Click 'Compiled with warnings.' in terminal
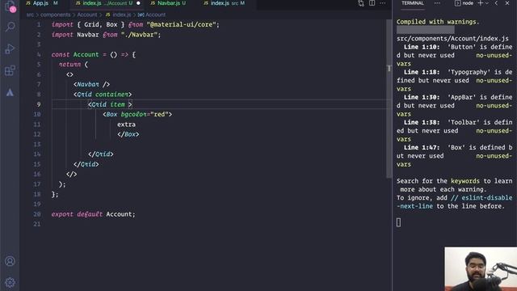 coord(438,22)
